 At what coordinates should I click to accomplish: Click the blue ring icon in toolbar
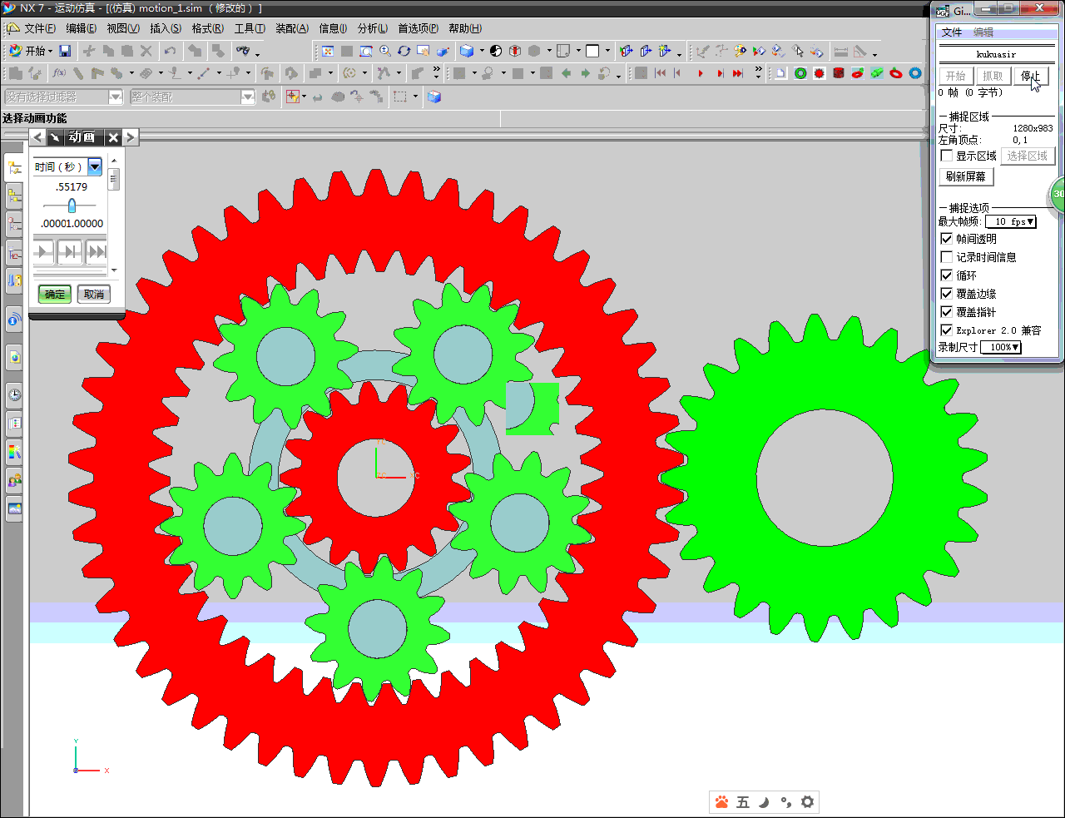[915, 73]
